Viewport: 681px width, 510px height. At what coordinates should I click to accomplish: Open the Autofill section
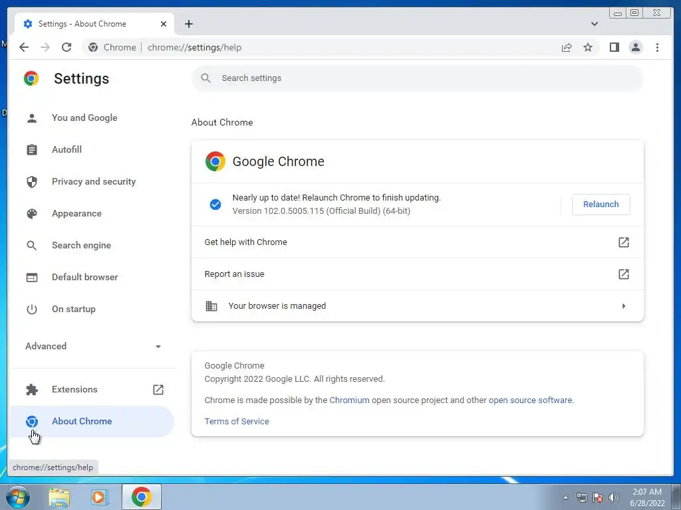coord(92,149)
